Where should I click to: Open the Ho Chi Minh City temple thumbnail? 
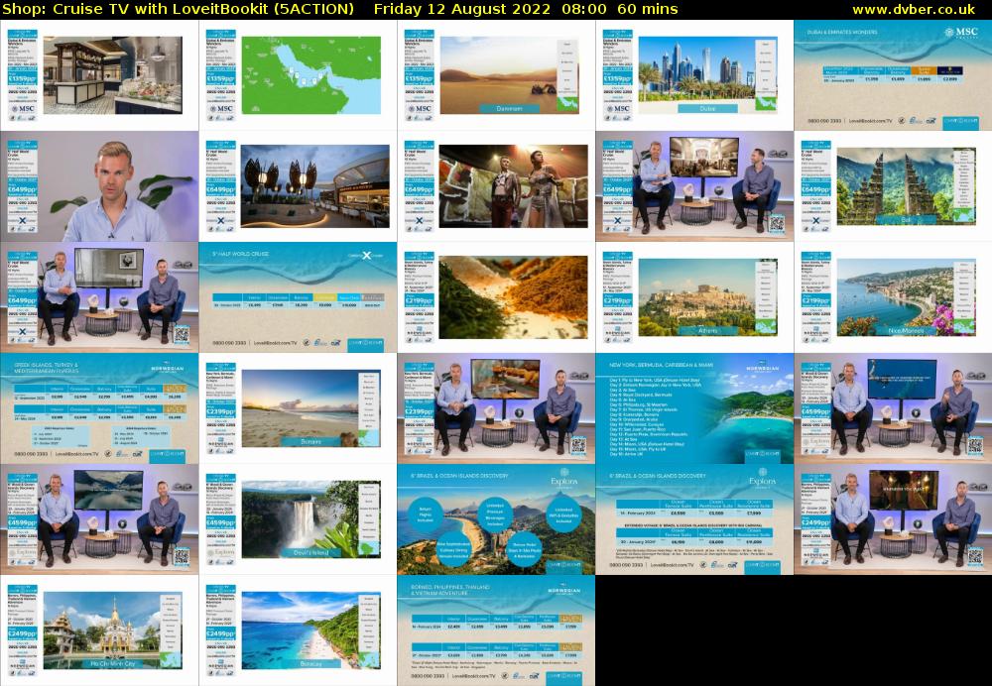pyautogui.click(x=99, y=630)
